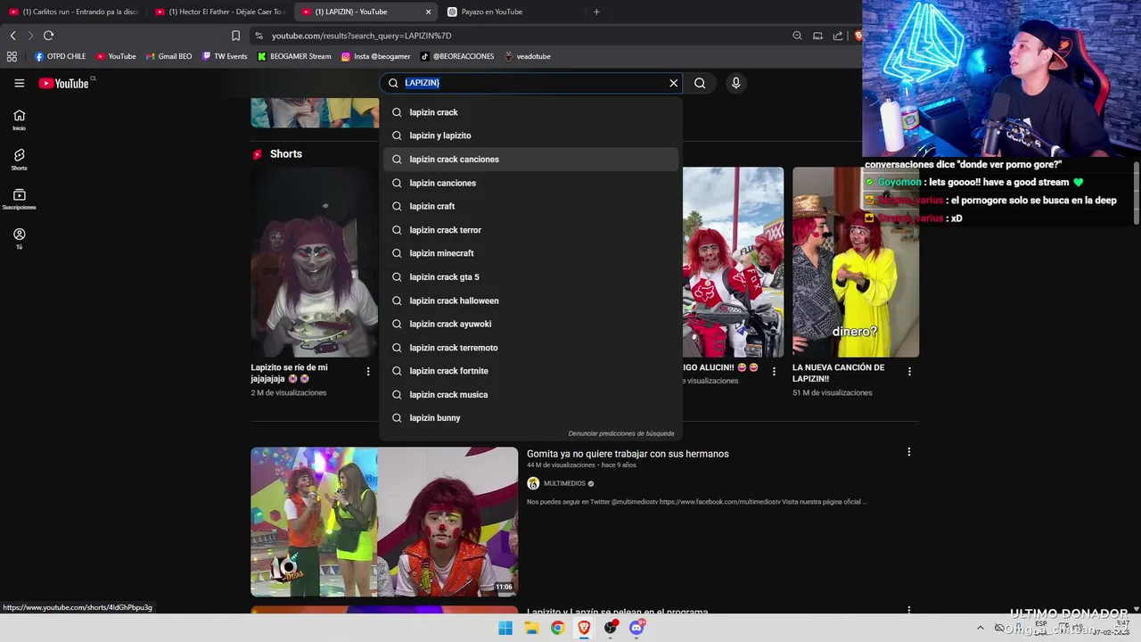Select suggestion lapizin y lapizito
This screenshot has width=1141, height=642.
coord(530,136)
